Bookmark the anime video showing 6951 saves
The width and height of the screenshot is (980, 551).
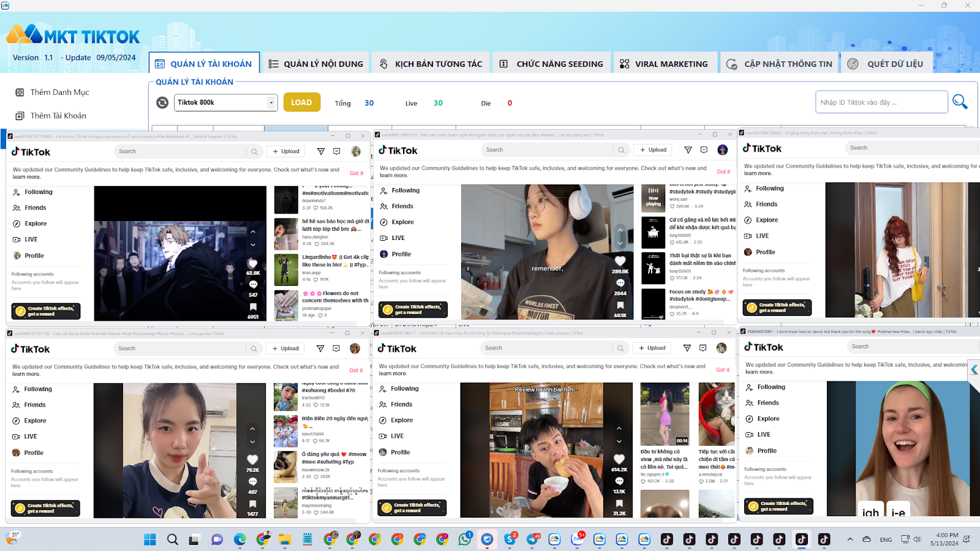(253, 307)
